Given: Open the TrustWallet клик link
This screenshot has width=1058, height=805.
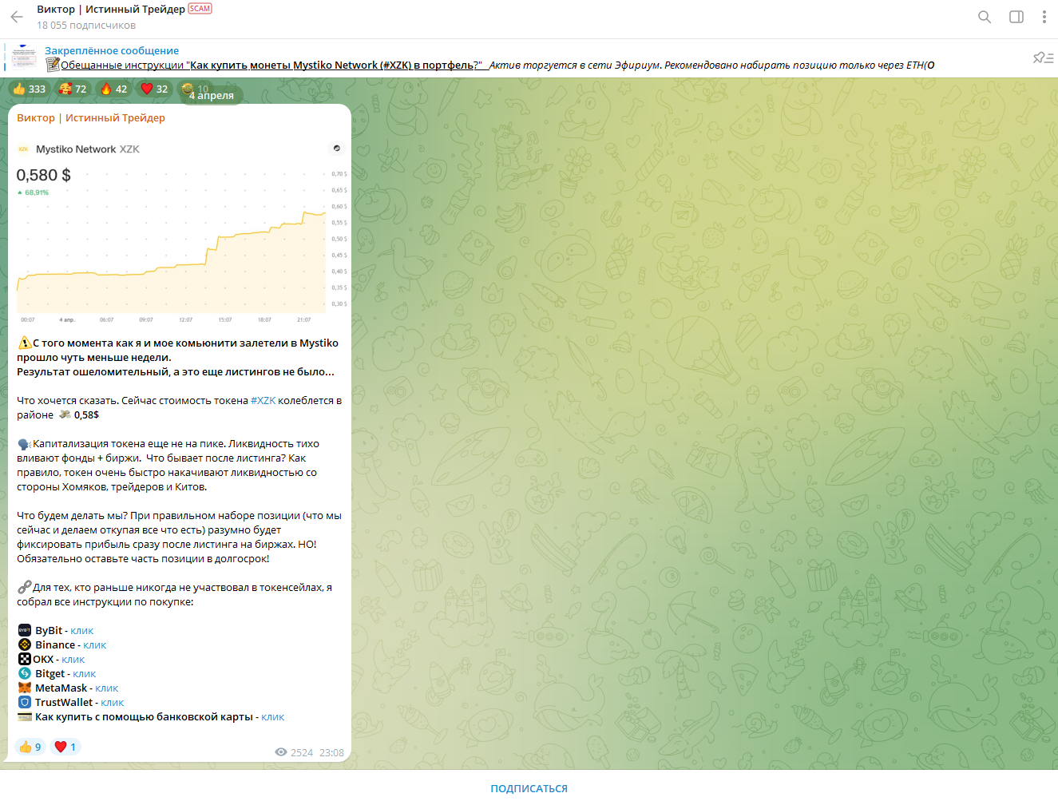Looking at the screenshot, I should pyautogui.click(x=113, y=703).
